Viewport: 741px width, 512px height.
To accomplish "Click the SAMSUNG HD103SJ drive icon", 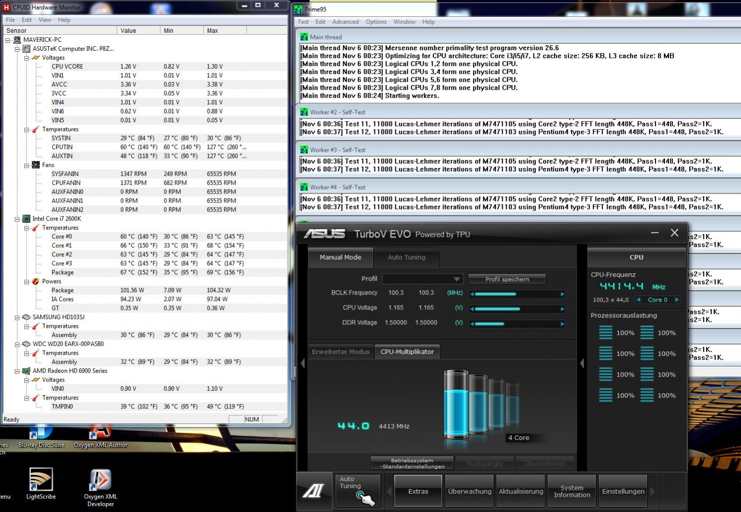I will (26, 317).
